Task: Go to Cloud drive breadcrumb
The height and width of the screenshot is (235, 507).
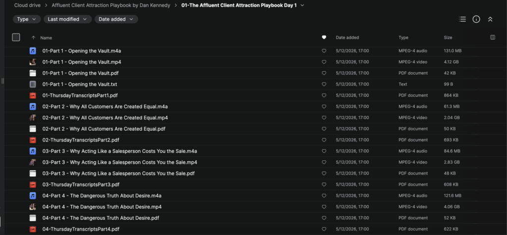Action: coord(28,5)
